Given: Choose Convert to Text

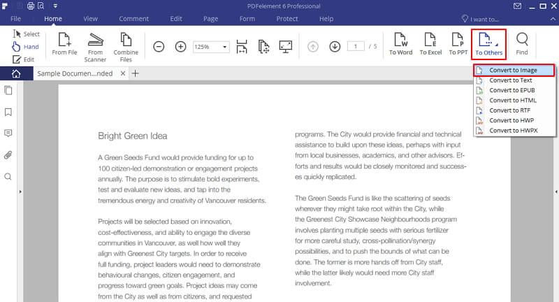Looking at the screenshot, I should pyautogui.click(x=514, y=80).
